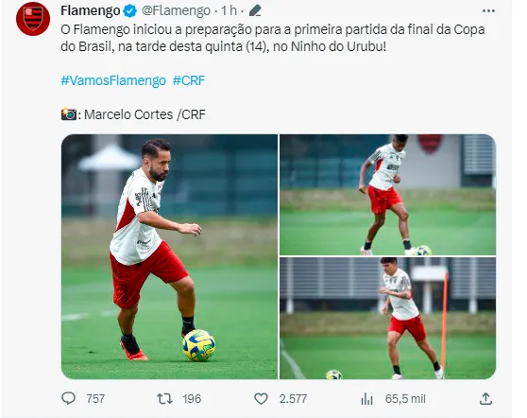Click the pencil edited-post icon
This screenshot has width=527, height=418.
[255, 10]
